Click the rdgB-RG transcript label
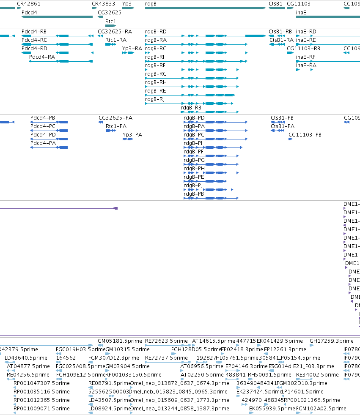 coord(156,74)
